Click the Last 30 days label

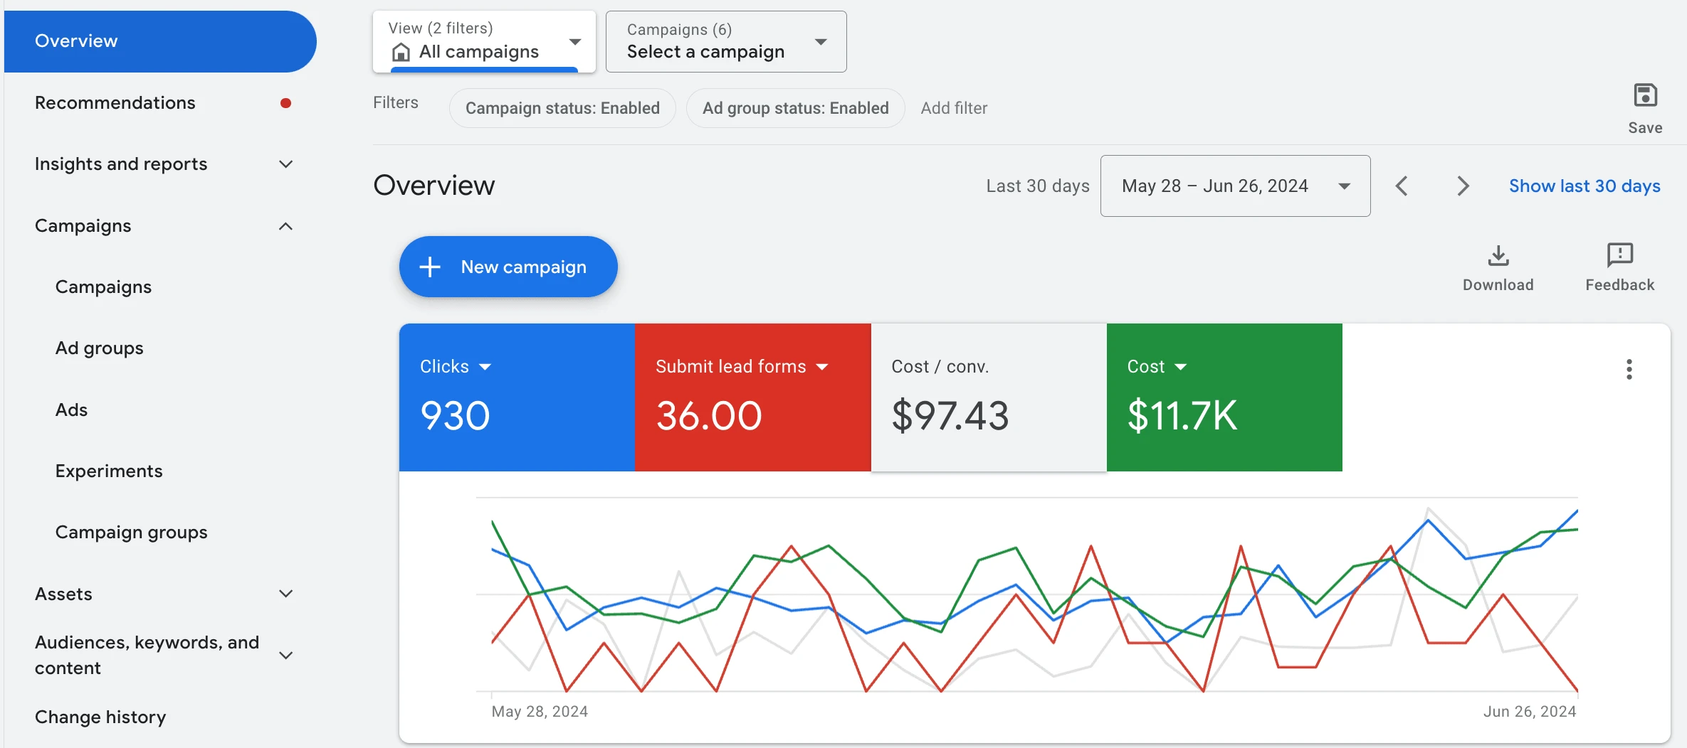[1038, 186]
